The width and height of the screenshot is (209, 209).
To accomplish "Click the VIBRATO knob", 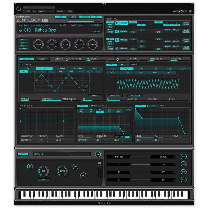I will (93, 44).
